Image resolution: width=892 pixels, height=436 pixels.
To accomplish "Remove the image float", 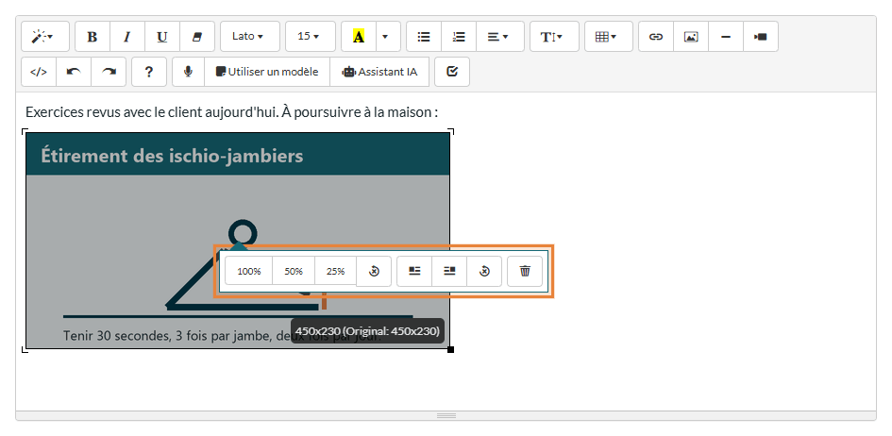I will [484, 271].
